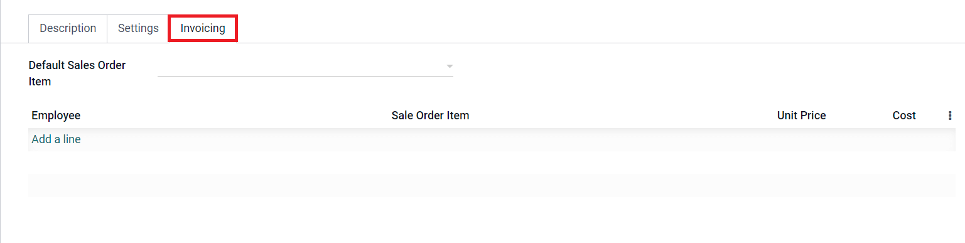This screenshot has height=243, width=965.
Task: Switch to the Description tab
Action: coord(68,28)
